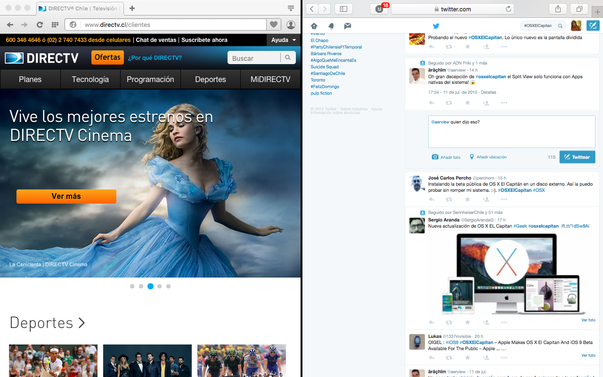Go back in the DIRECTV browser
Image resolution: width=603 pixels, height=377 pixels.
click(10, 25)
